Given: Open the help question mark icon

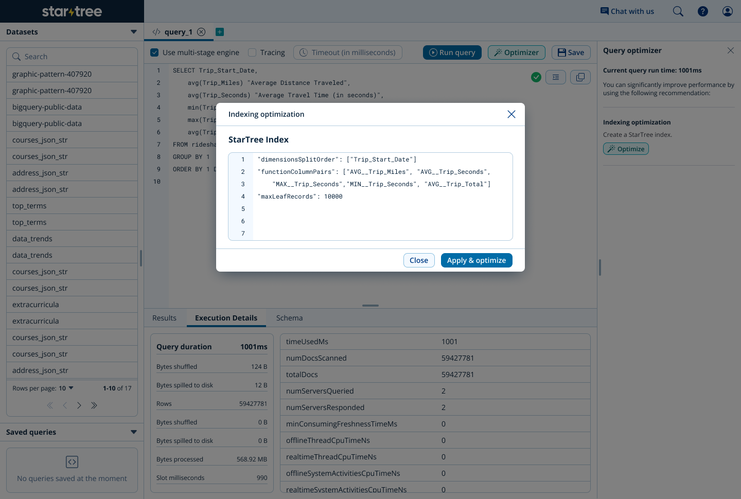Looking at the screenshot, I should pos(702,11).
